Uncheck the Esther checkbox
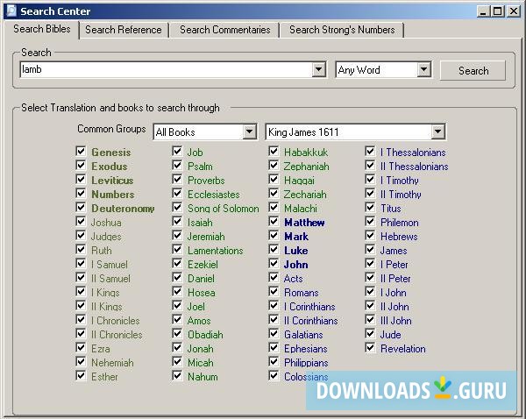526x419 pixels. point(81,376)
